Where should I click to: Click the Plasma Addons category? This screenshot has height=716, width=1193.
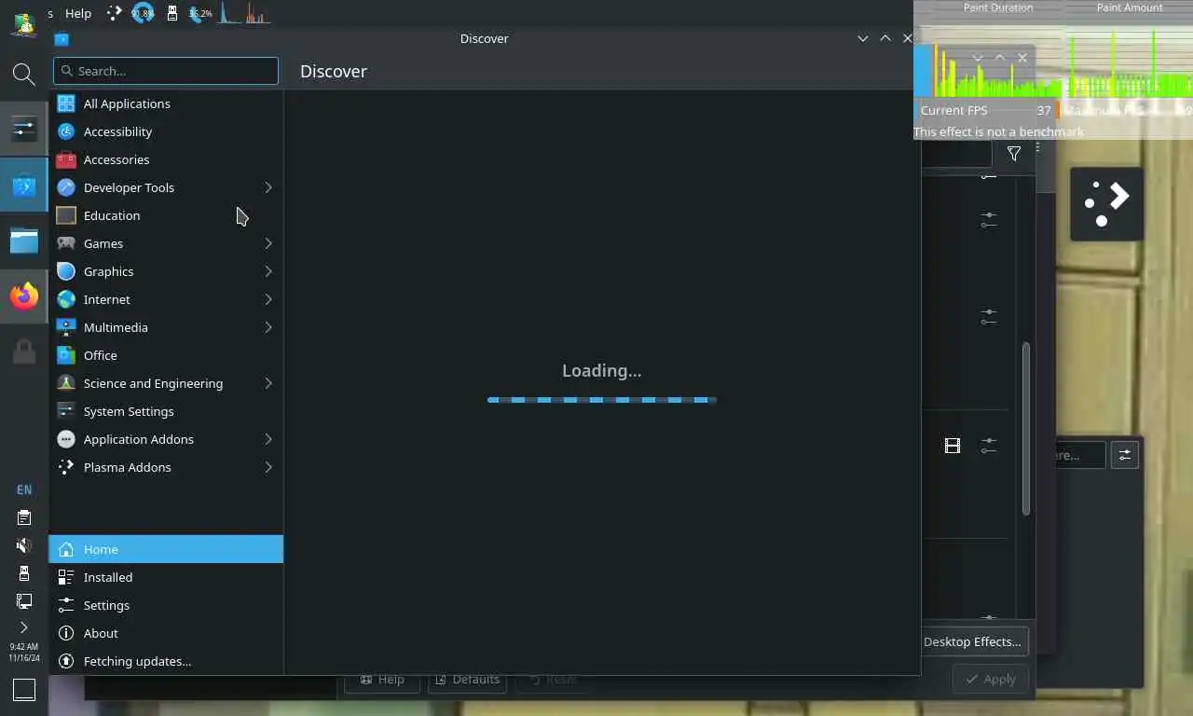pos(166,467)
